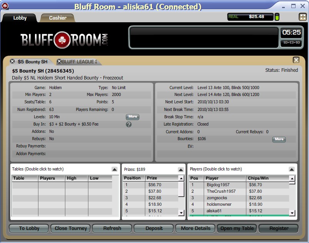
Task: Click the Status: Finished text
Action: coord(281,70)
